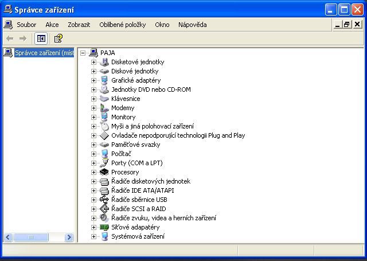The image size is (367, 261).
Task: Click the PAJA computer root icon
Action: click(93, 53)
